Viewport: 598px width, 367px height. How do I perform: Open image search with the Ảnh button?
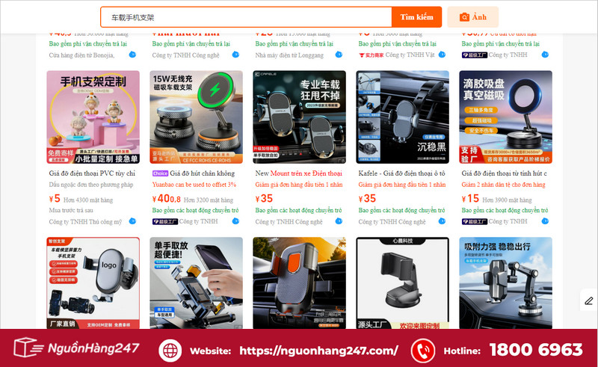473,17
